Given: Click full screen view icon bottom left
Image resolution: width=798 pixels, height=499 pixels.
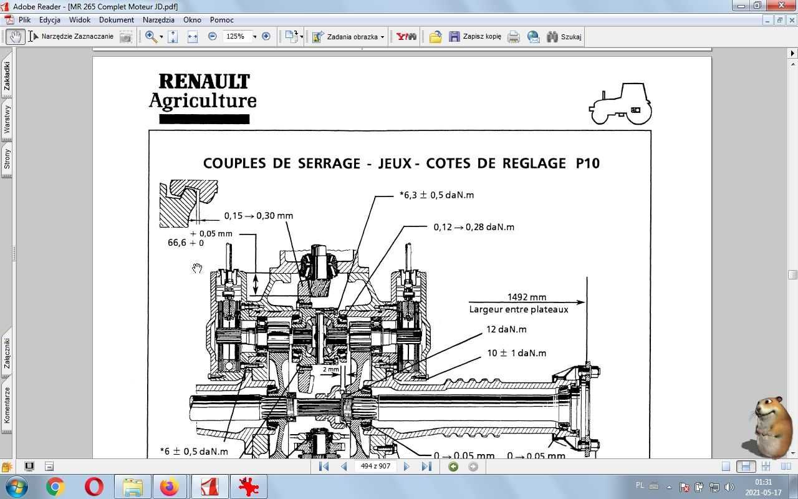Looking at the screenshot, I should click(x=29, y=467).
